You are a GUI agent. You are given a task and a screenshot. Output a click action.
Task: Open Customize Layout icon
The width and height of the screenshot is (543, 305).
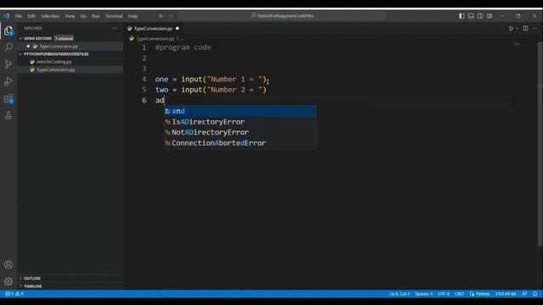(x=490, y=16)
